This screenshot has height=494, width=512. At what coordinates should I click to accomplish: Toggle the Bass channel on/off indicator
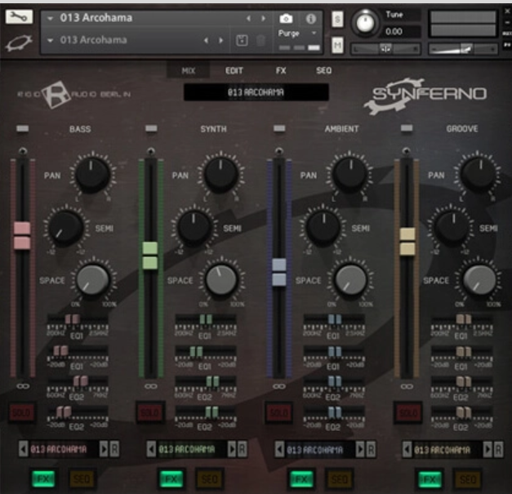tap(23, 129)
